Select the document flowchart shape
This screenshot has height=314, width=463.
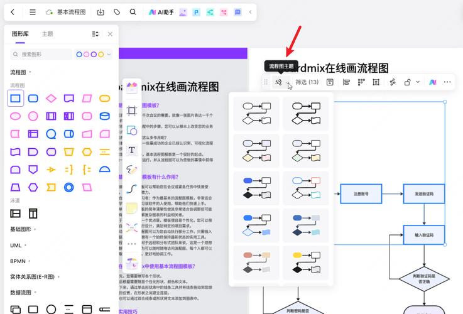click(x=69, y=98)
